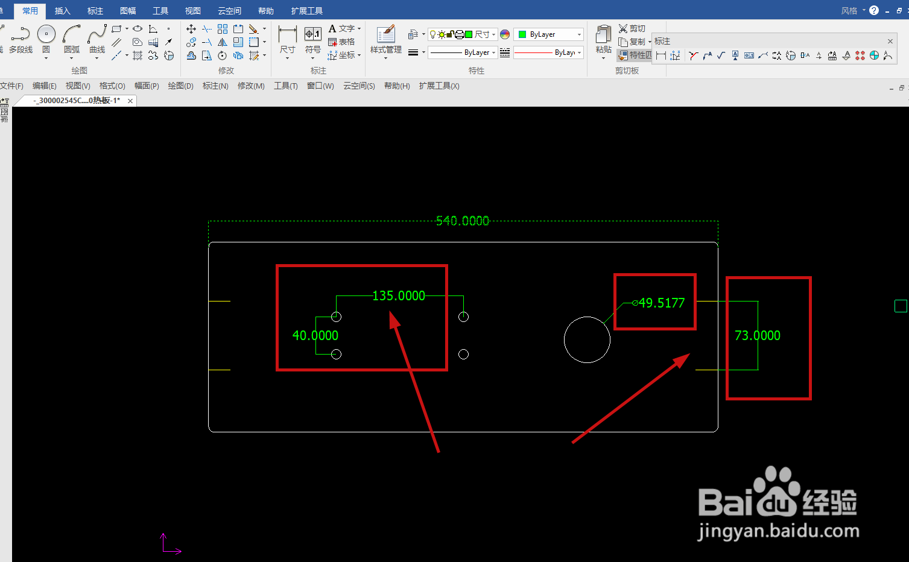Image resolution: width=909 pixels, height=562 pixels.
Task: Open the help question mark icon
Action: click(874, 10)
